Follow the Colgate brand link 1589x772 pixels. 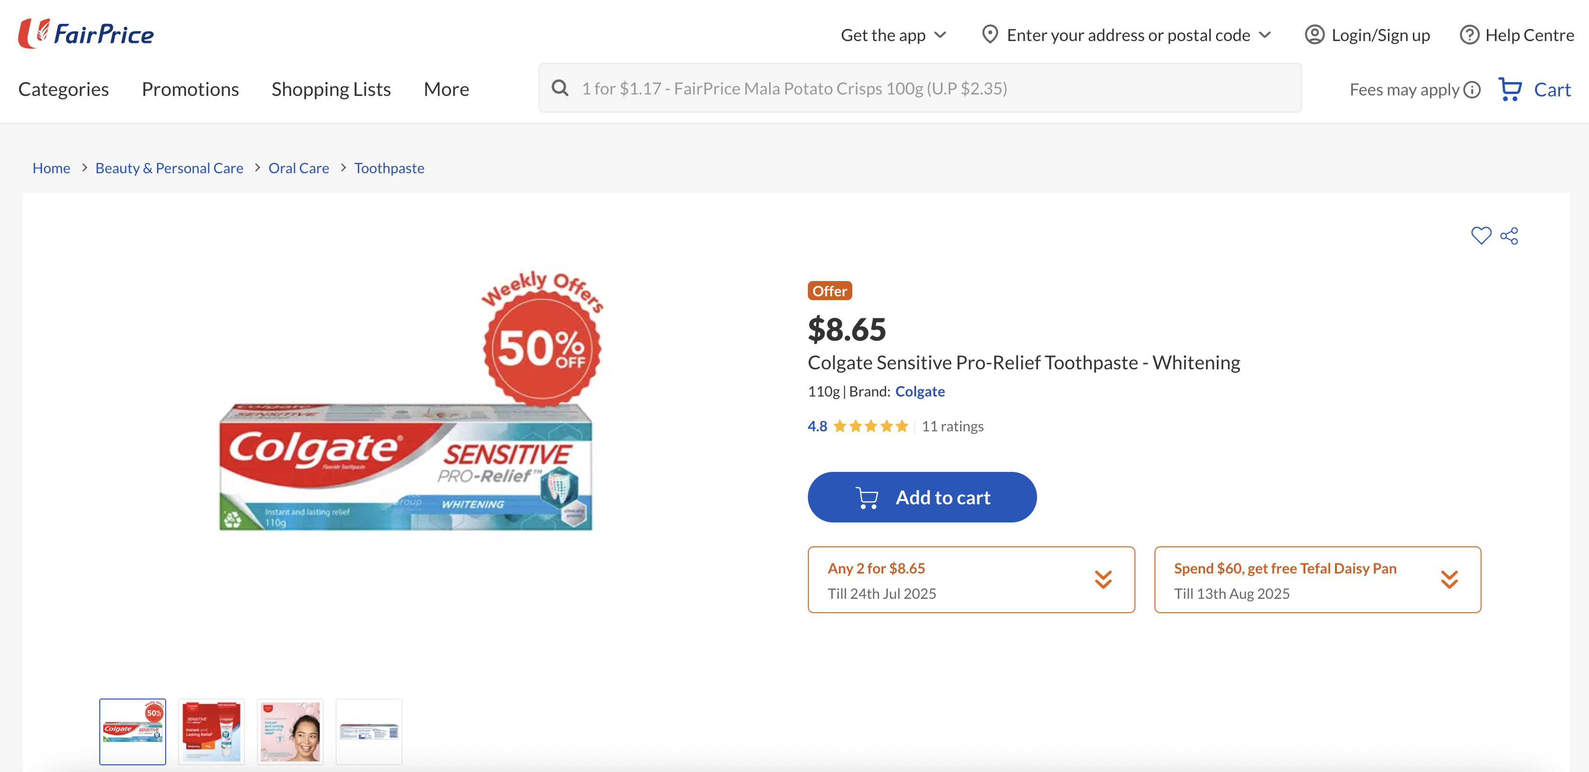[x=920, y=392]
